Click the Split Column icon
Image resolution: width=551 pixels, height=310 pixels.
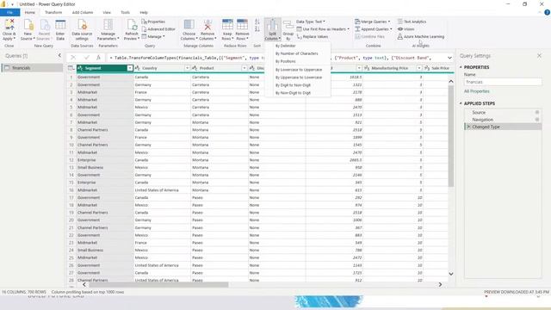click(272, 25)
